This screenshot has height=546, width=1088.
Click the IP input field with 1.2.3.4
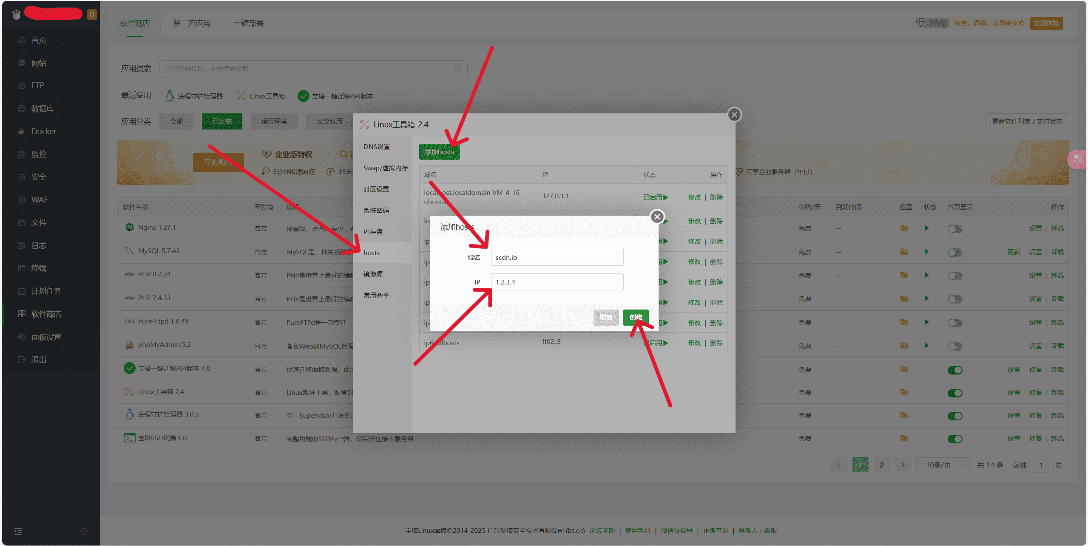point(557,282)
